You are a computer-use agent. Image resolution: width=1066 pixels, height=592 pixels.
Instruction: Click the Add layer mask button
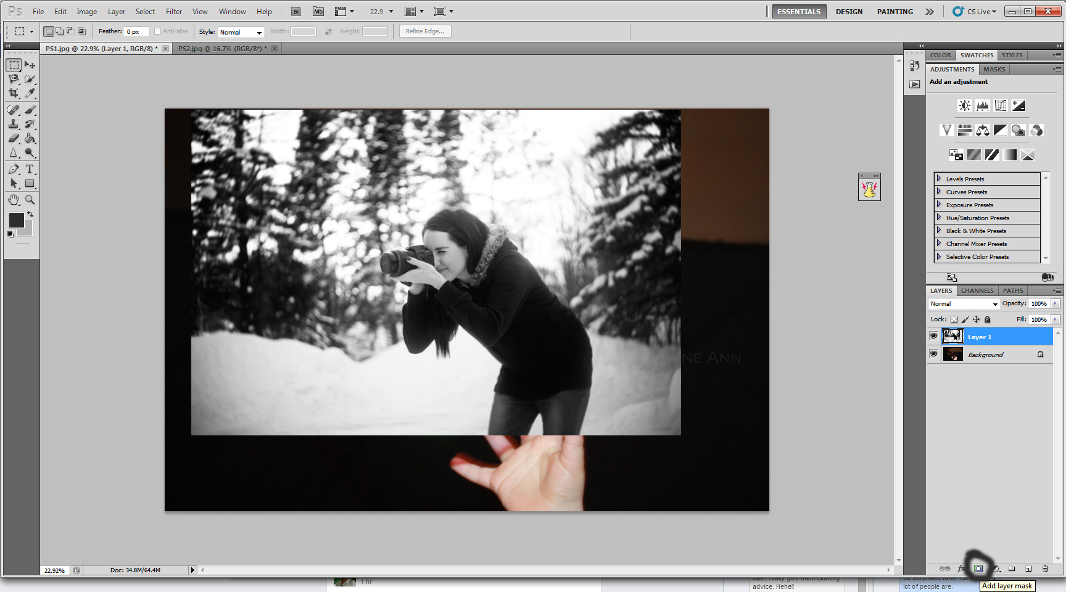[x=978, y=569]
